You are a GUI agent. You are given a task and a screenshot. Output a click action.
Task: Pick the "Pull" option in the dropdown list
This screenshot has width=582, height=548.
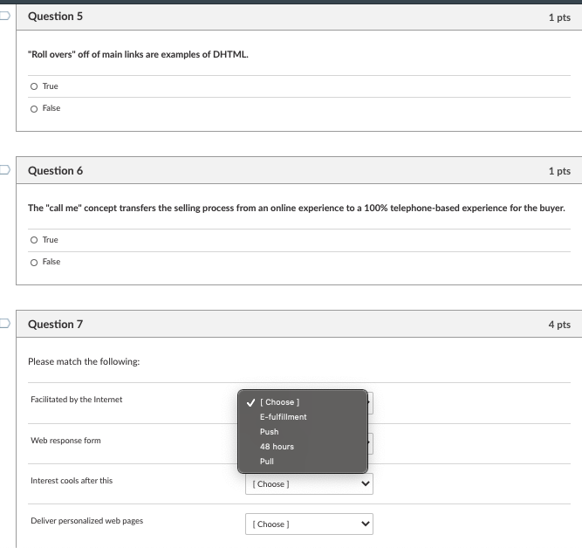[x=267, y=462]
